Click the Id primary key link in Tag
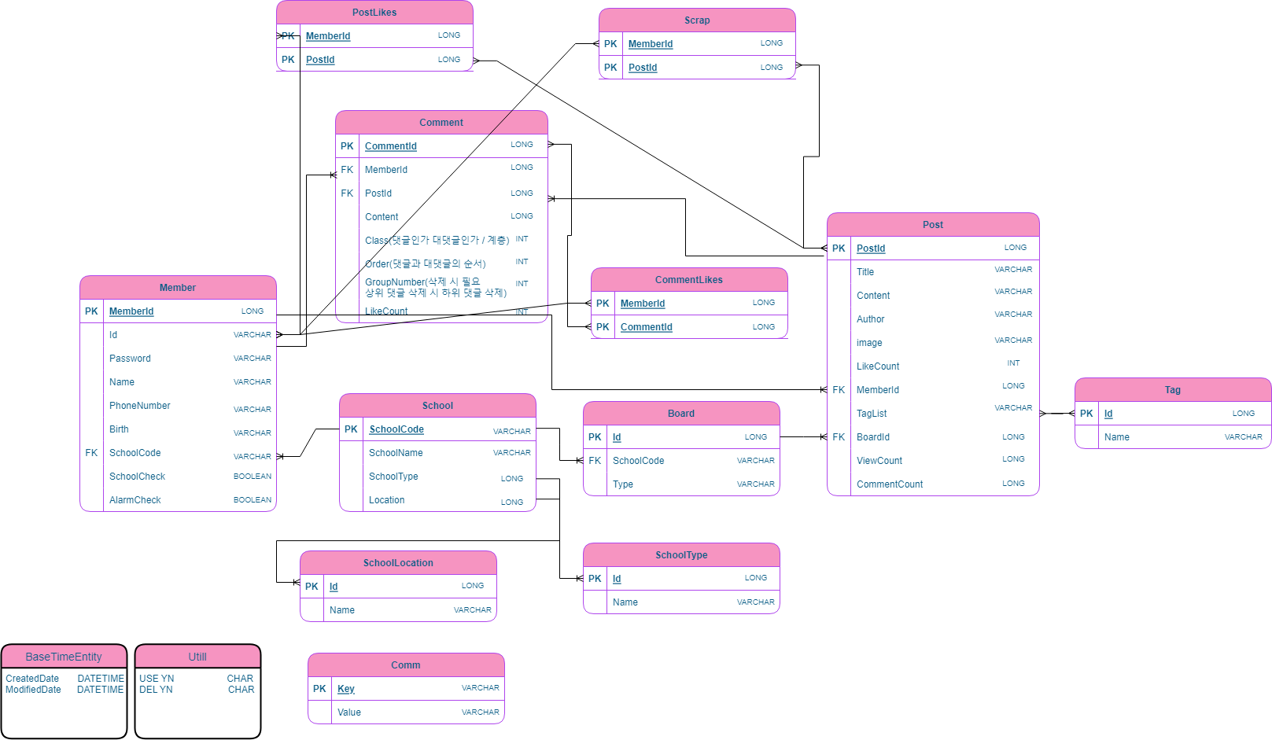Screen dimensions: 1272x740 click(x=1108, y=413)
